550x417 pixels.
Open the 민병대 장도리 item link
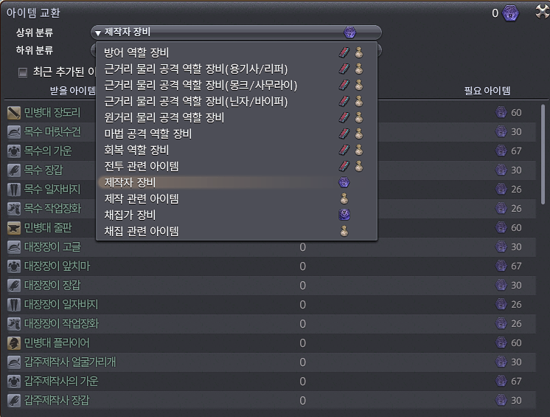coord(52,113)
